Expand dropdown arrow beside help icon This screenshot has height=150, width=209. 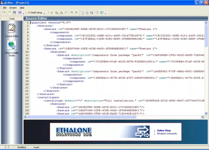click(23, 13)
